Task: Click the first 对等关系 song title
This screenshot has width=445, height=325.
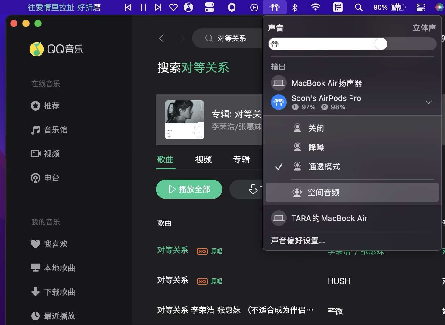Action: tap(173, 250)
